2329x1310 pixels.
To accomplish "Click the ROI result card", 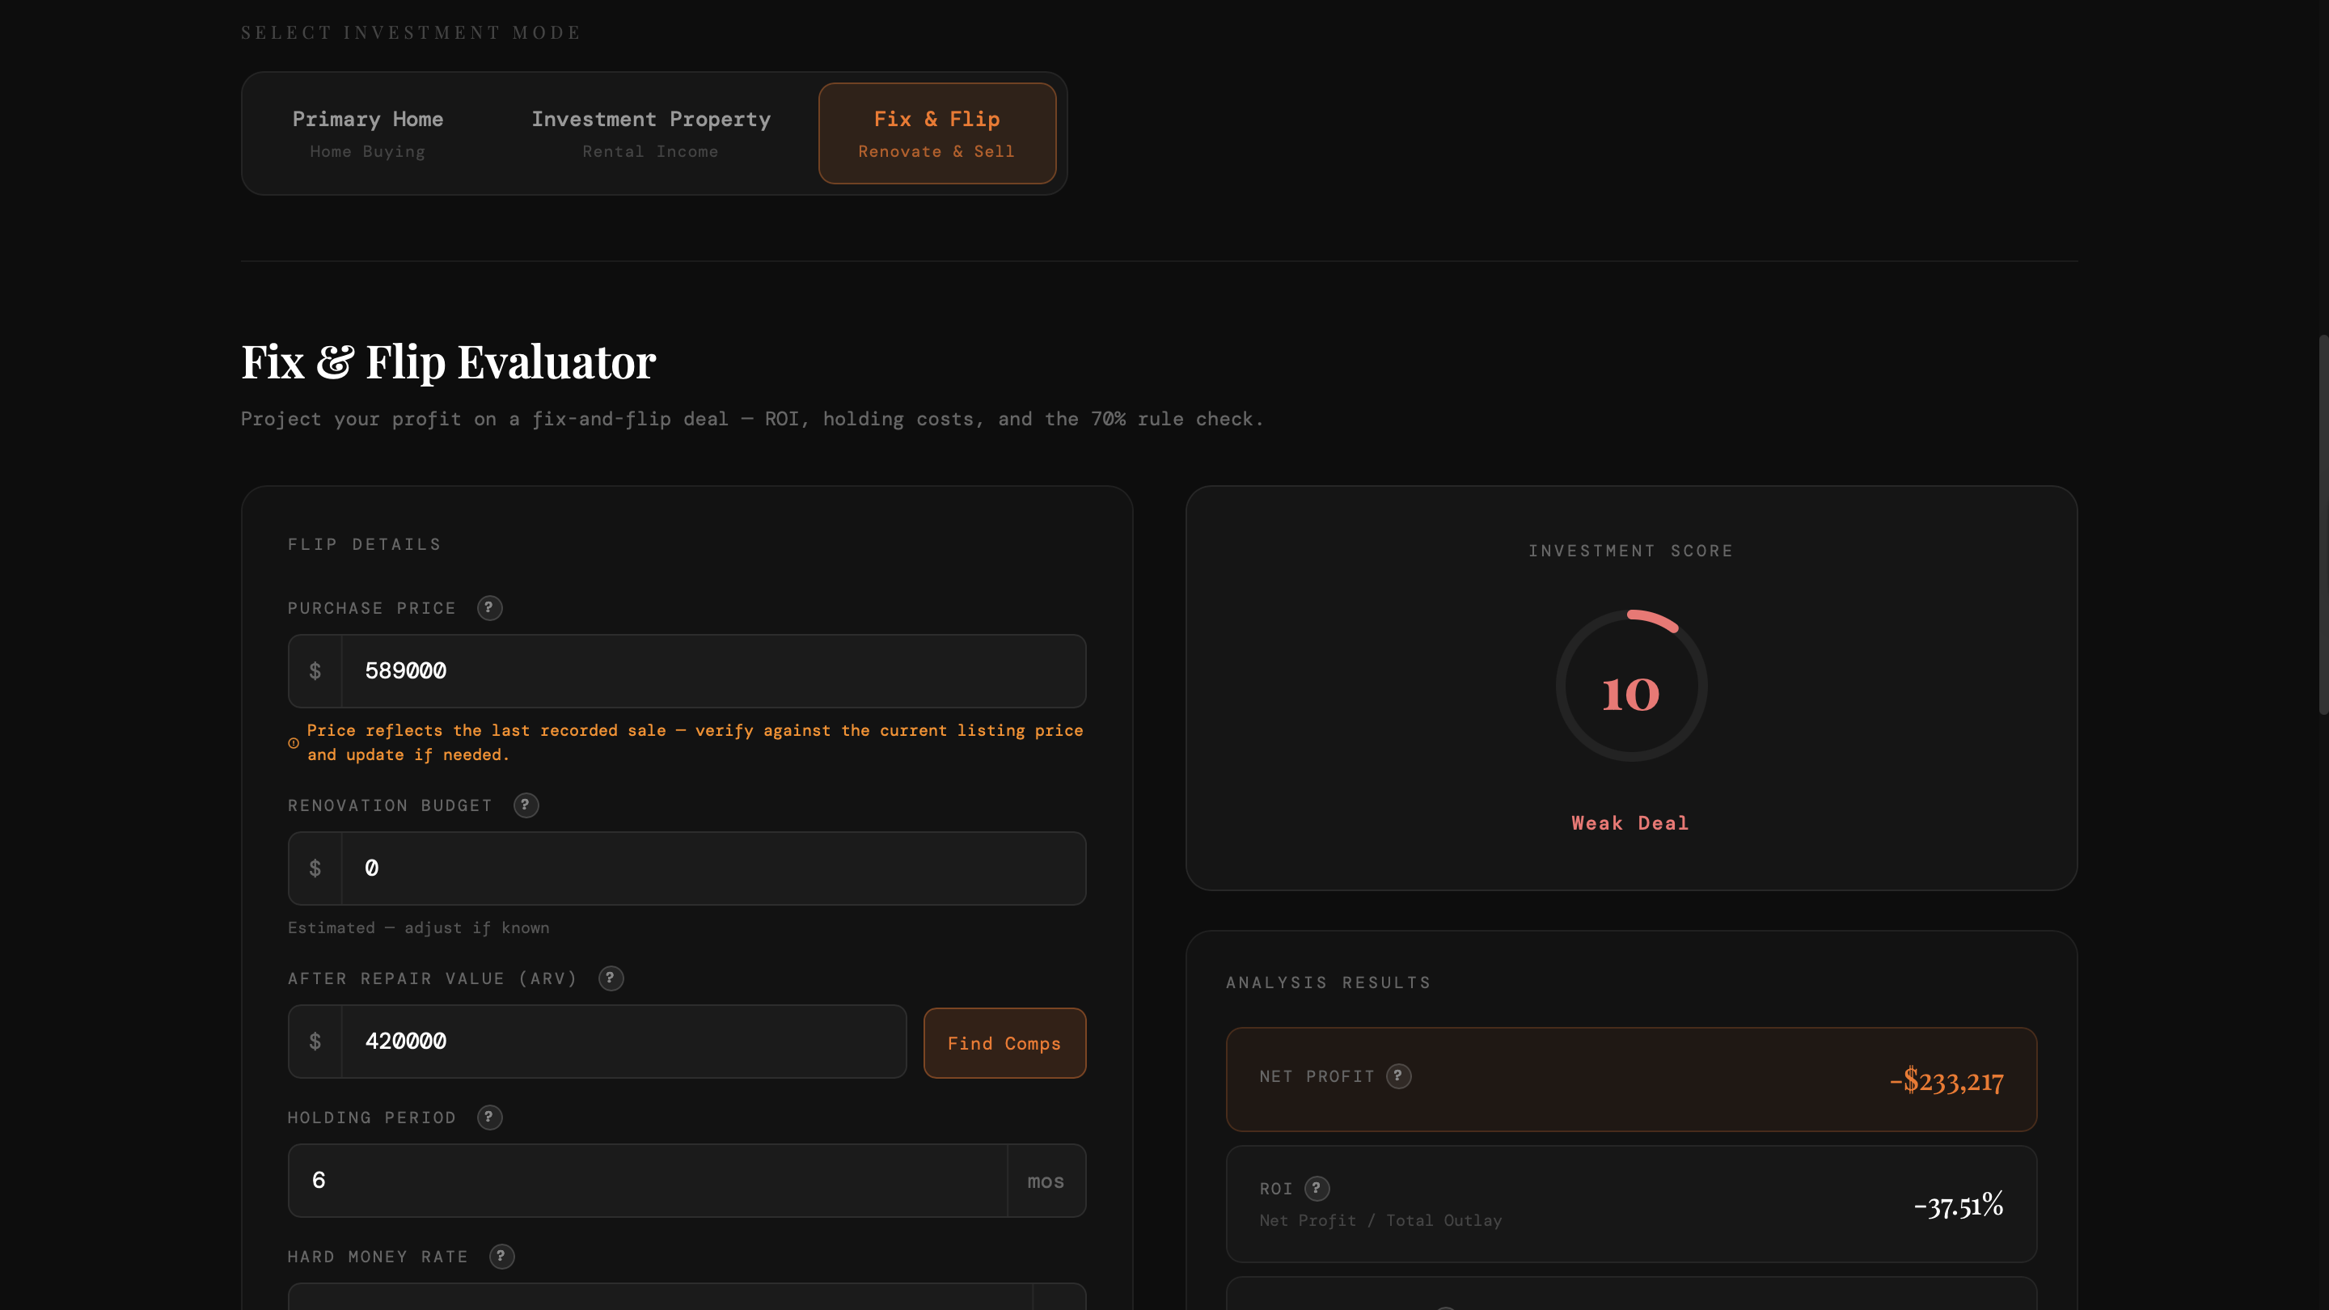I will click(x=1630, y=1203).
